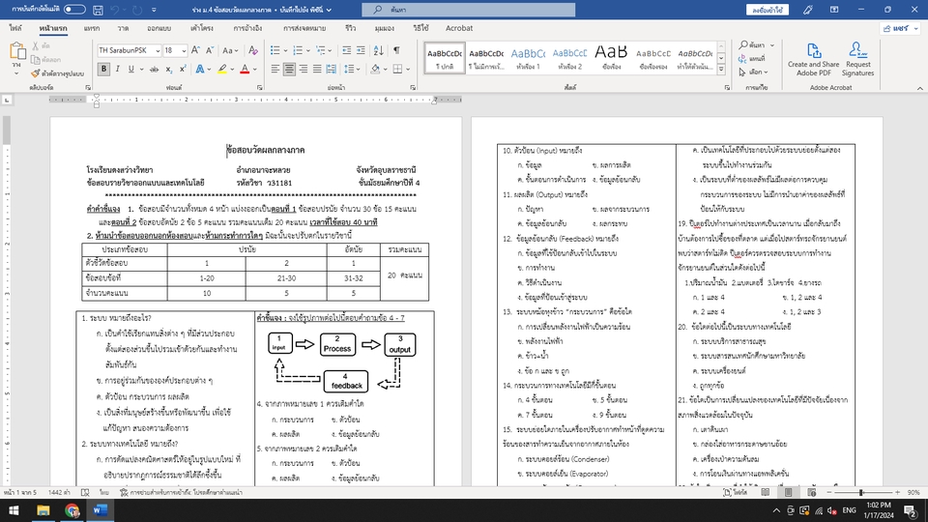Viewport: 928px width, 522px height.
Task: Shrink font size icon
Action: pos(210,50)
